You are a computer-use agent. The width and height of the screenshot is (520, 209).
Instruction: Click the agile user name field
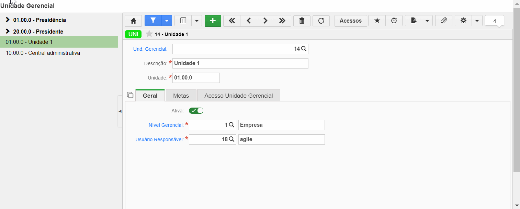pyautogui.click(x=282, y=139)
